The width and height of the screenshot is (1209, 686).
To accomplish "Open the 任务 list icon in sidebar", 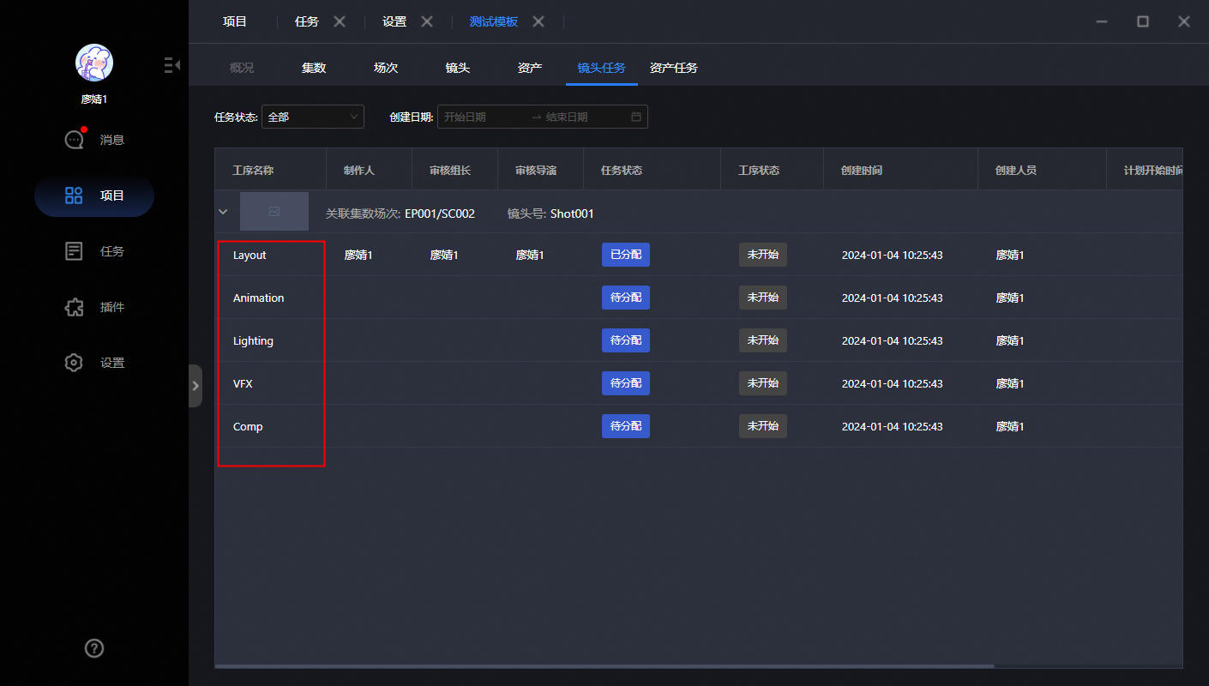I will click(x=74, y=251).
